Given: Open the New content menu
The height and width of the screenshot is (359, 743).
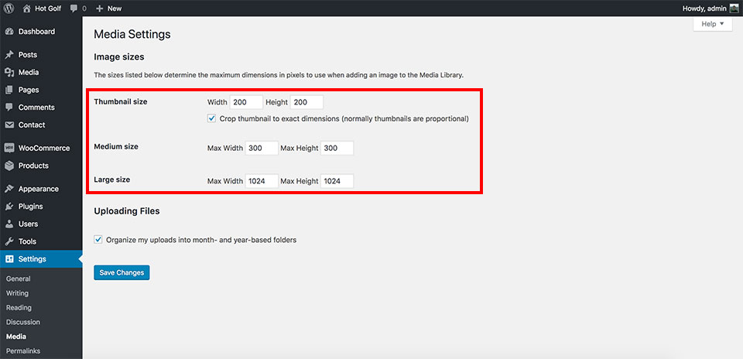Looking at the screenshot, I should click(108, 9).
